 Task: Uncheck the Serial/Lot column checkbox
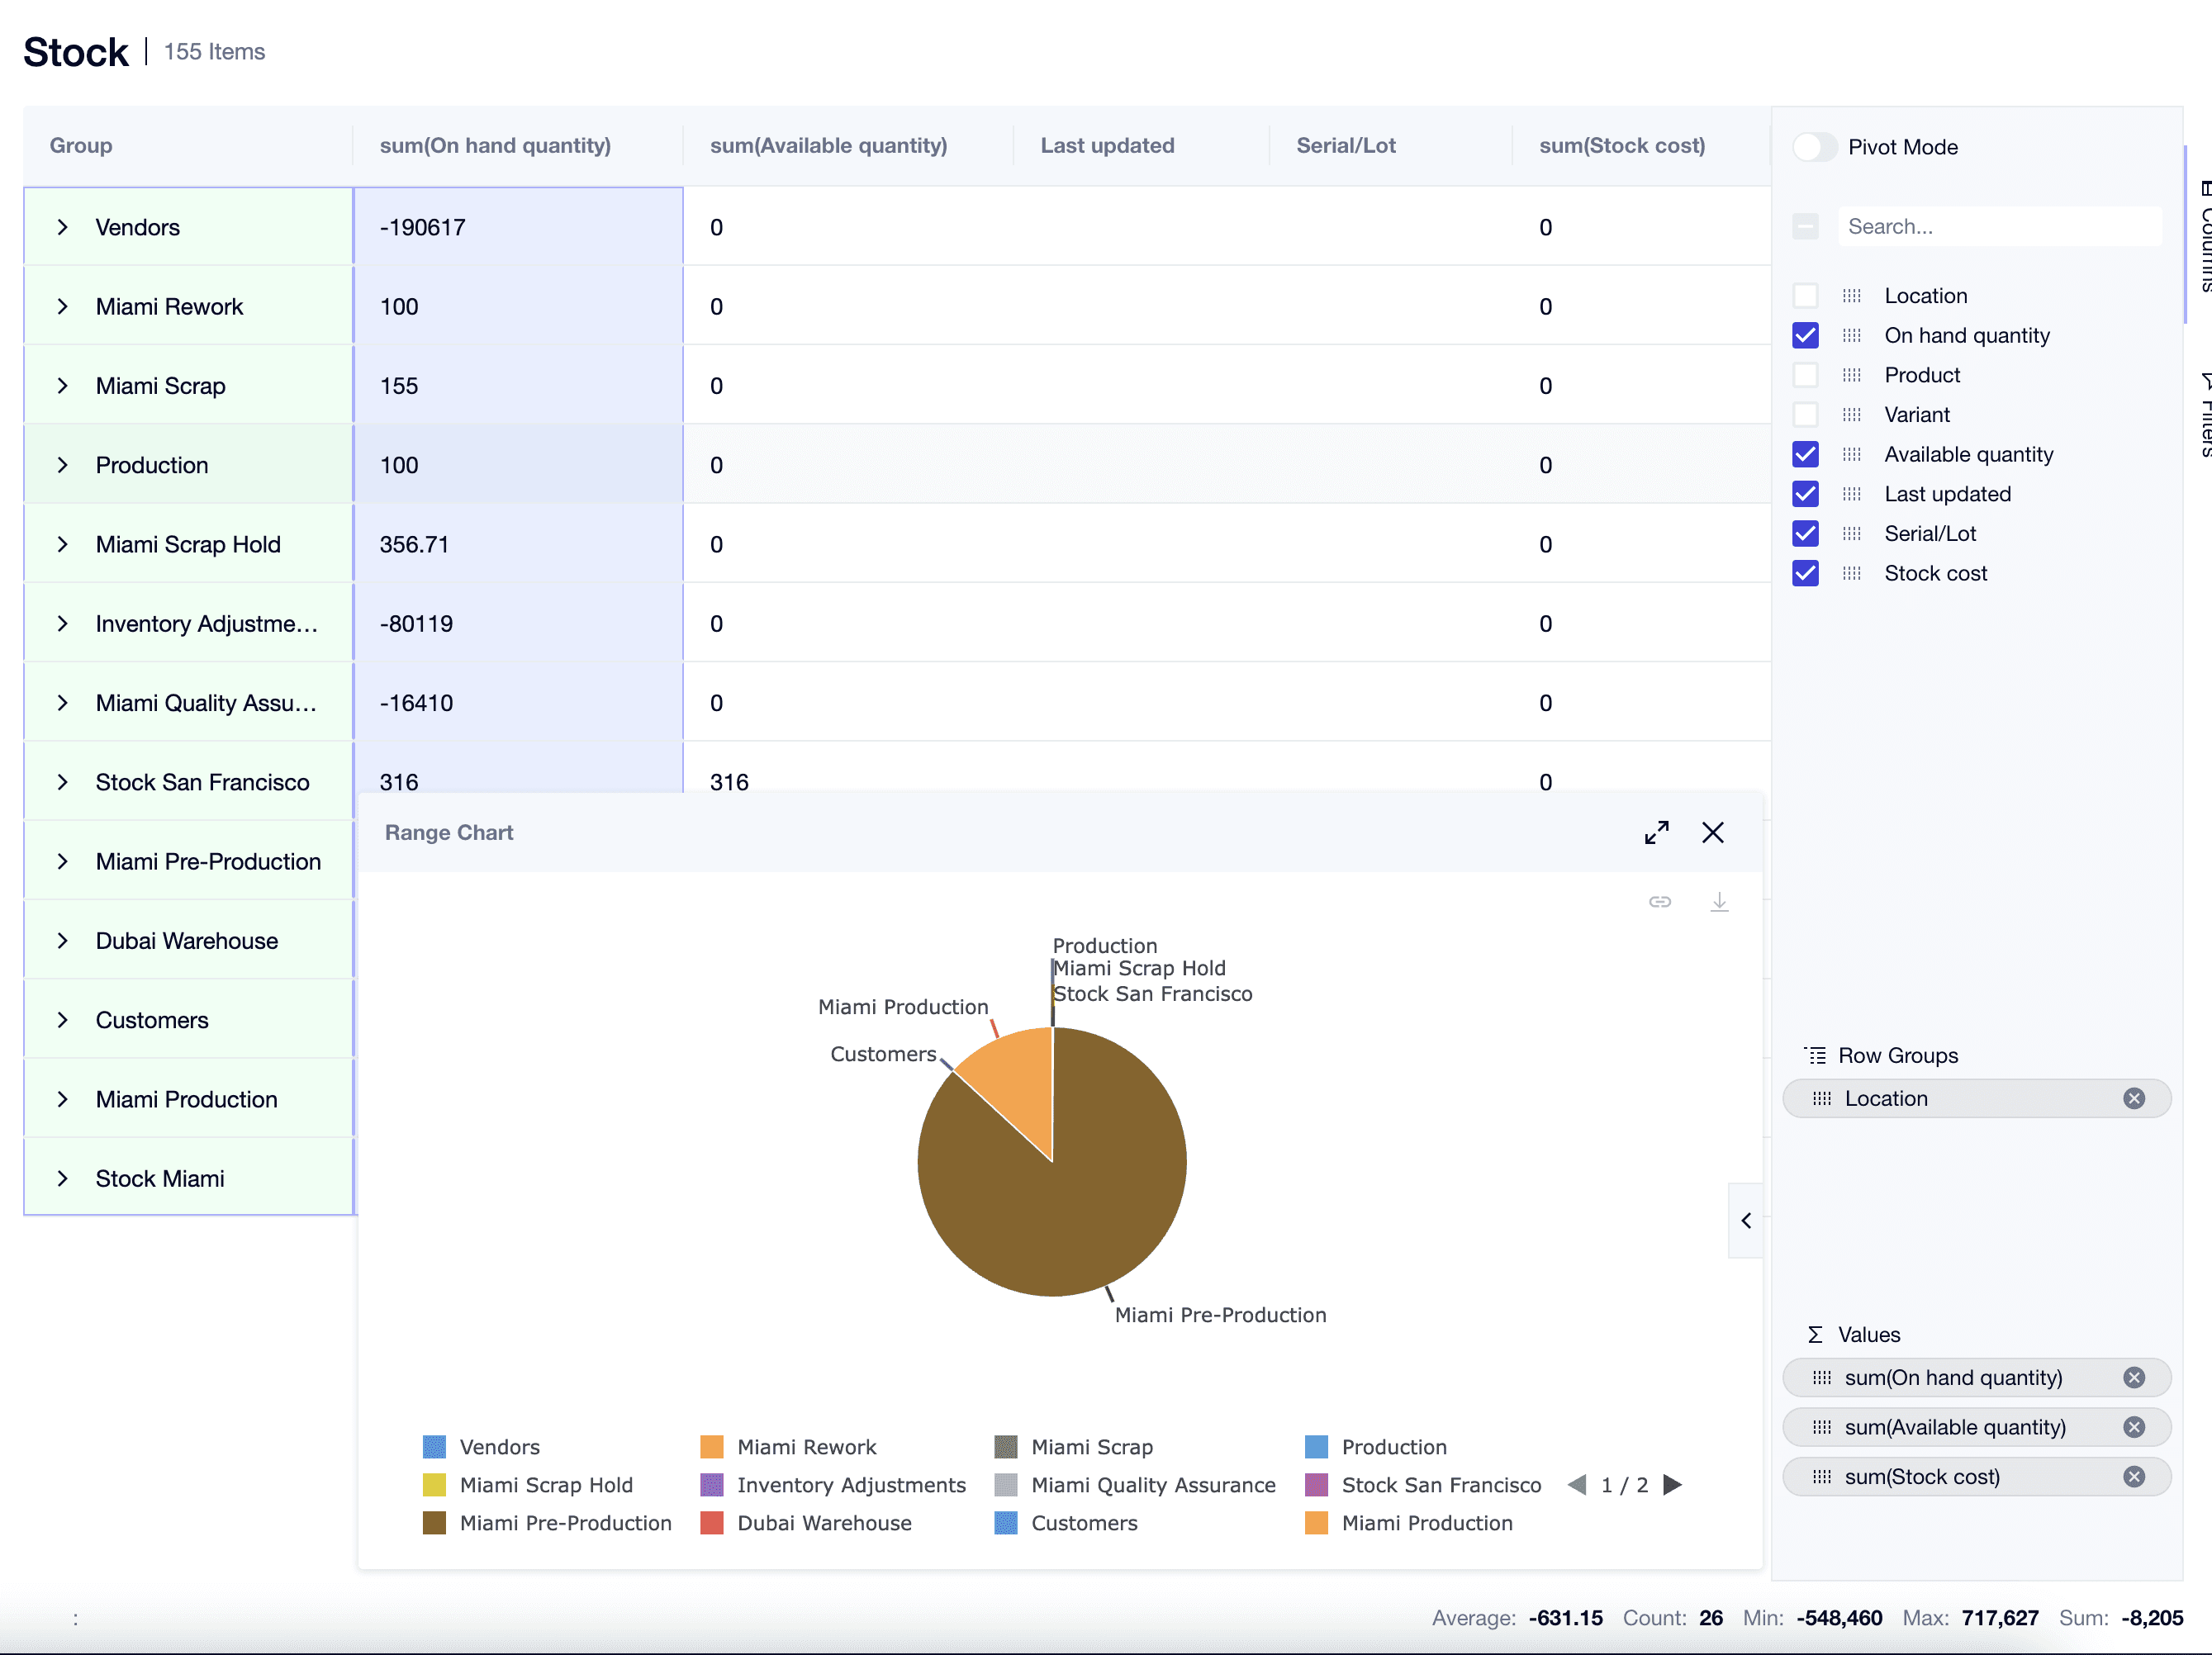coord(1806,534)
